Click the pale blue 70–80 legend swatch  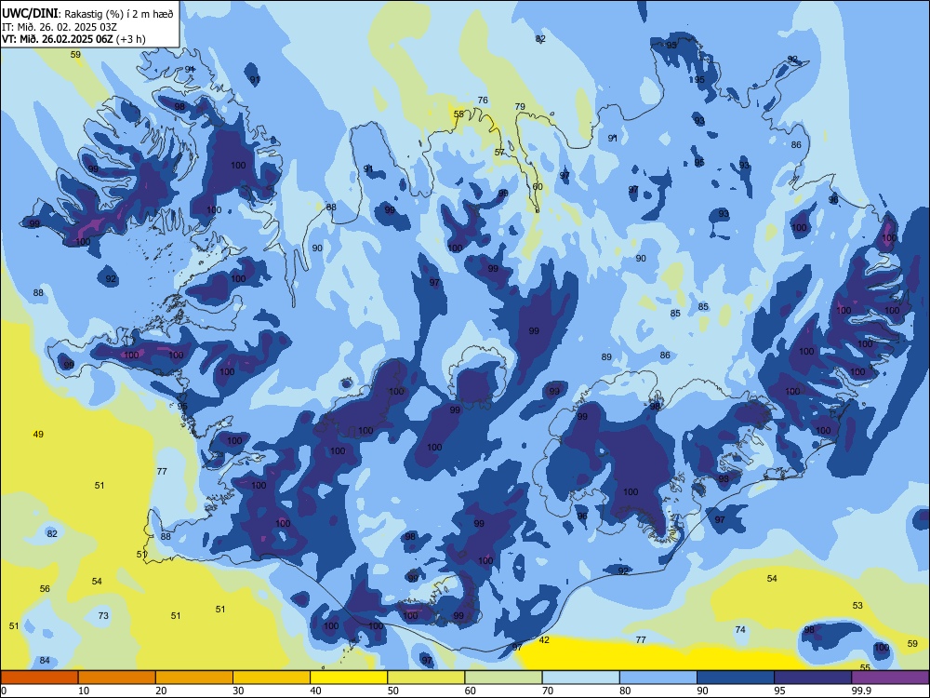580,678
